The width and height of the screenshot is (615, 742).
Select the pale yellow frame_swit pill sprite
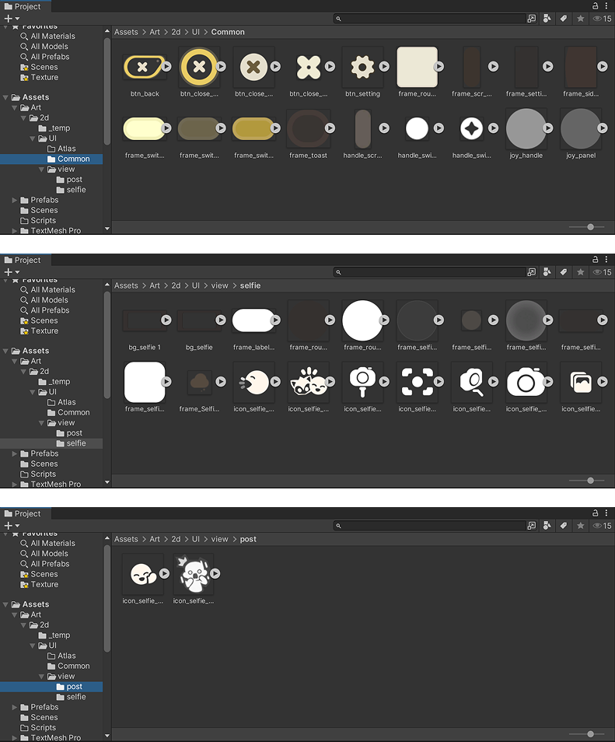[145, 128]
